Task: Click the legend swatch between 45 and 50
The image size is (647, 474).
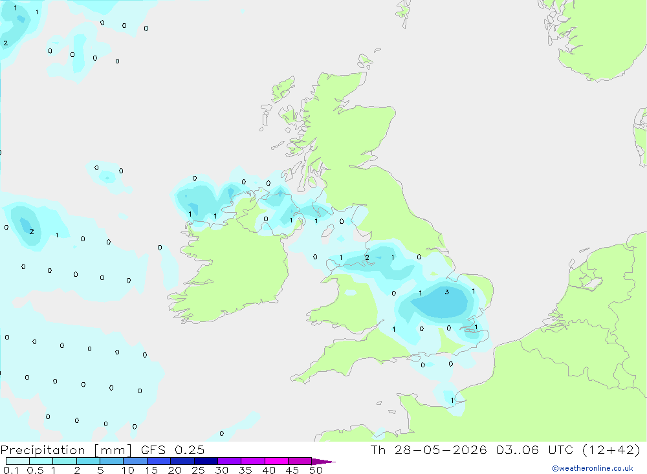Action: [x=300, y=461]
